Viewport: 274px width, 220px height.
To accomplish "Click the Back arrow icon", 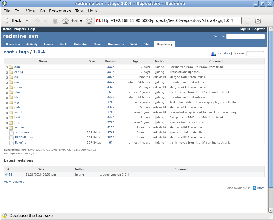I will tap(7, 21).
